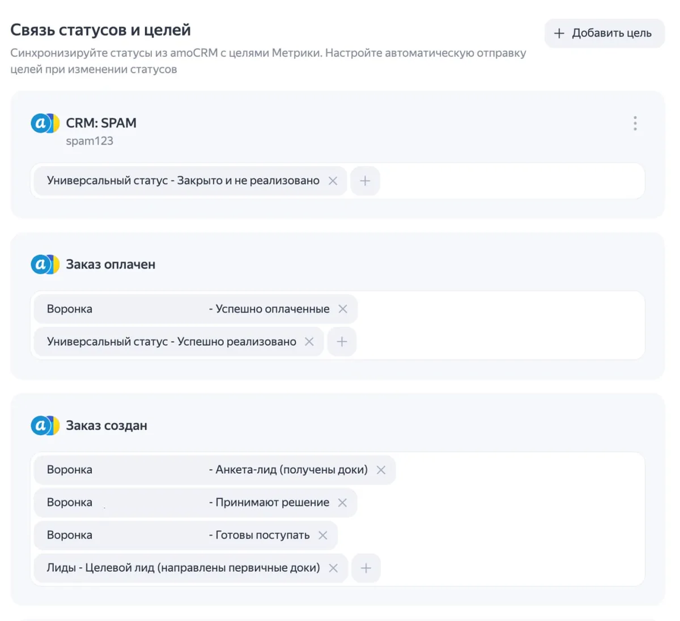Add a status to the Заказ оплачен goal
Screen dimensions: 680x621
tap(342, 342)
